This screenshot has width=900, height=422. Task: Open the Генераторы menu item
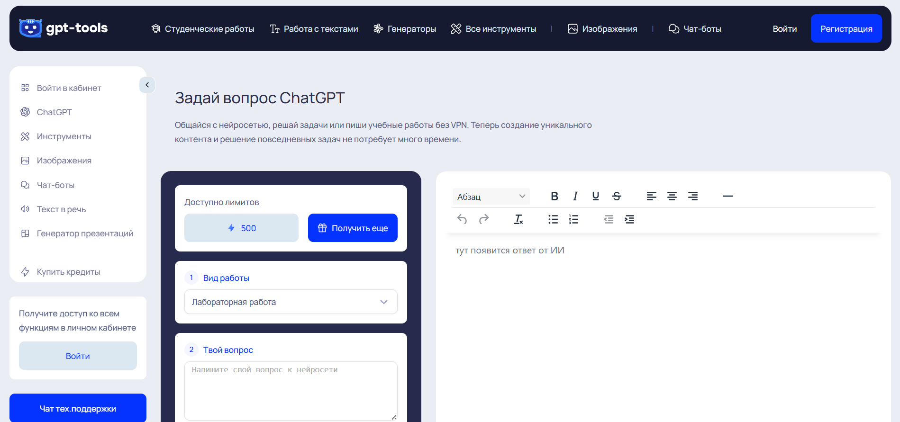405,29
